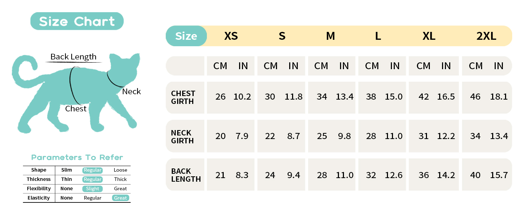
Task: Select the 2XL size column header
Action: (486, 36)
